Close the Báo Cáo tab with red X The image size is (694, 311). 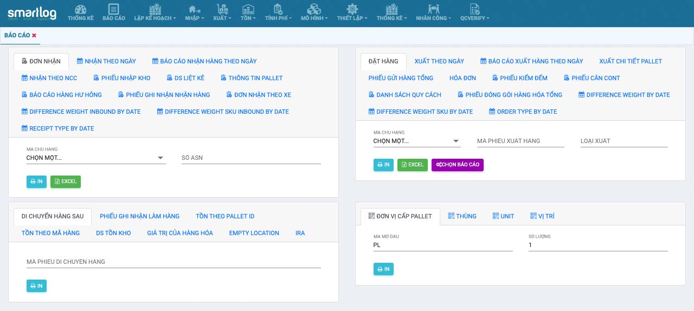(x=34, y=35)
